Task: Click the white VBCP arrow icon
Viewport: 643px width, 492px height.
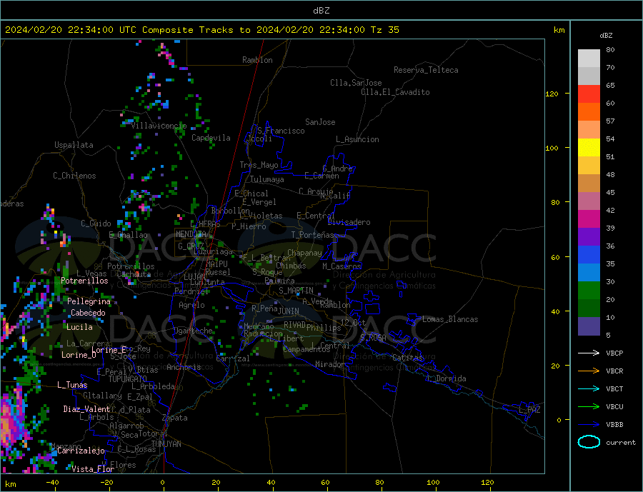Action: click(x=589, y=353)
